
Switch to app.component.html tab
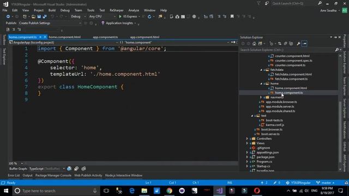(145, 37)
